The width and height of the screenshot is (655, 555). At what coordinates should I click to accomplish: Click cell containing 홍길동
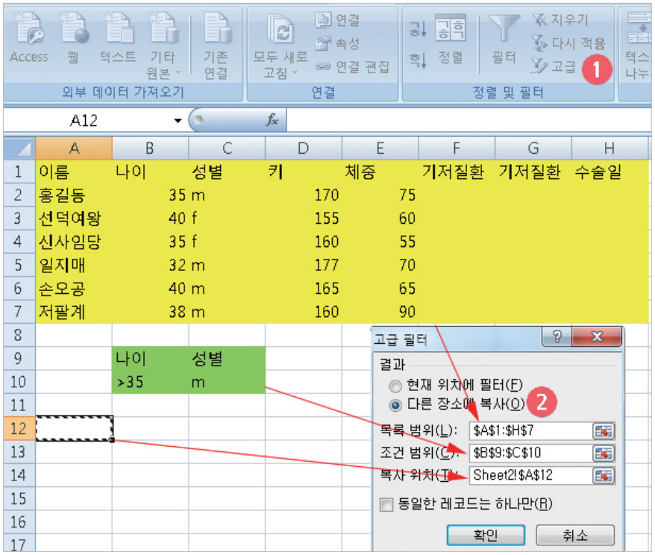(x=74, y=195)
